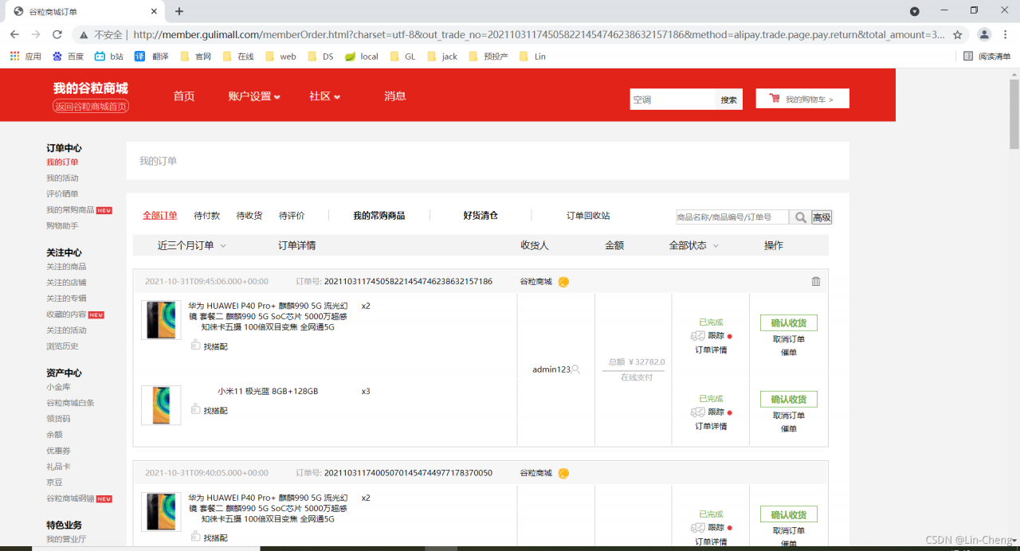Click 催单 for first HUAWEI item
Viewport: 1020px width, 551px height.
[x=789, y=353]
